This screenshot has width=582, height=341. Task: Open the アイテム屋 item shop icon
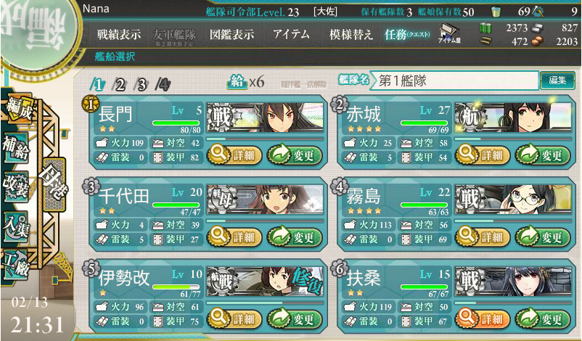449,33
